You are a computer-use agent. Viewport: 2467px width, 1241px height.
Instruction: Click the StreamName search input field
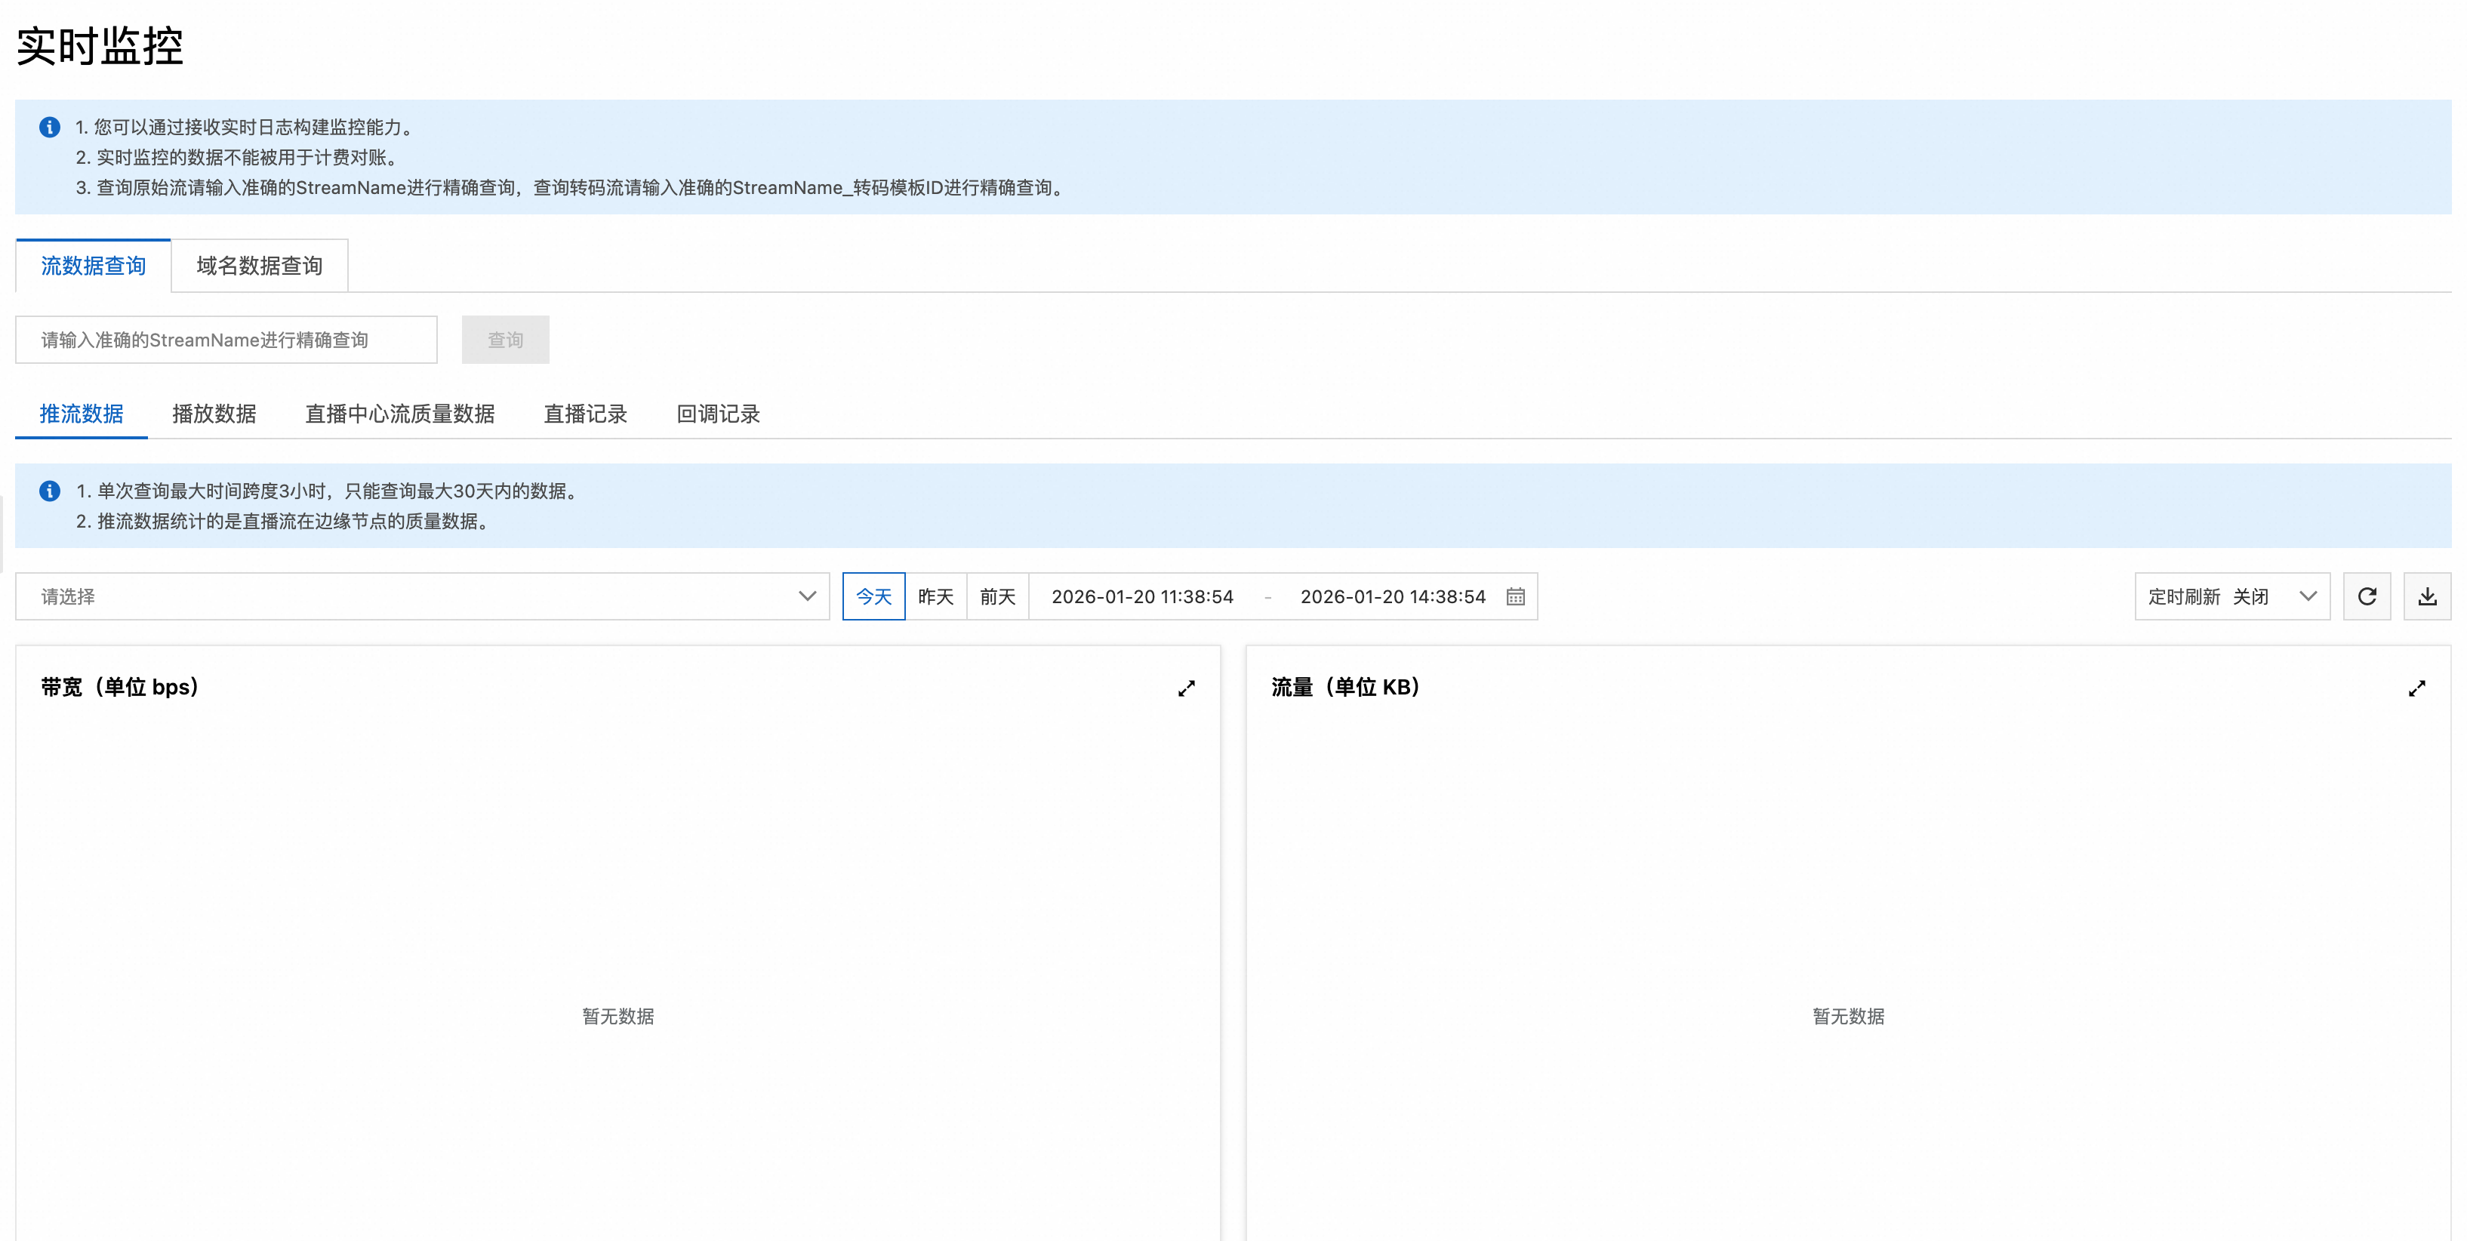[x=226, y=340]
